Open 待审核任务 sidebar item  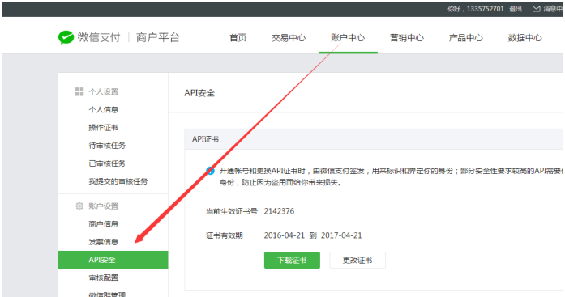pyautogui.click(x=107, y=146)
